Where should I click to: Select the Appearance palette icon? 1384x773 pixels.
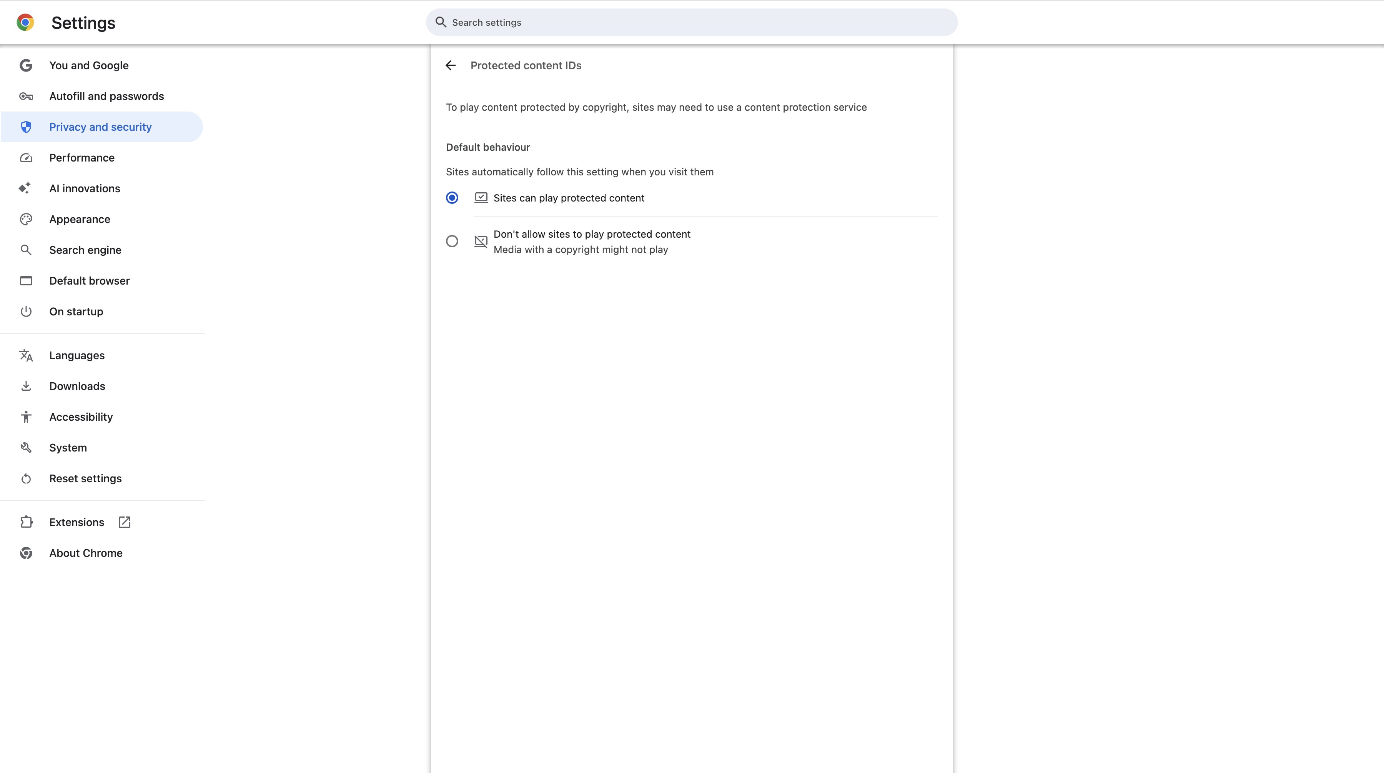(x=26, y=219)
